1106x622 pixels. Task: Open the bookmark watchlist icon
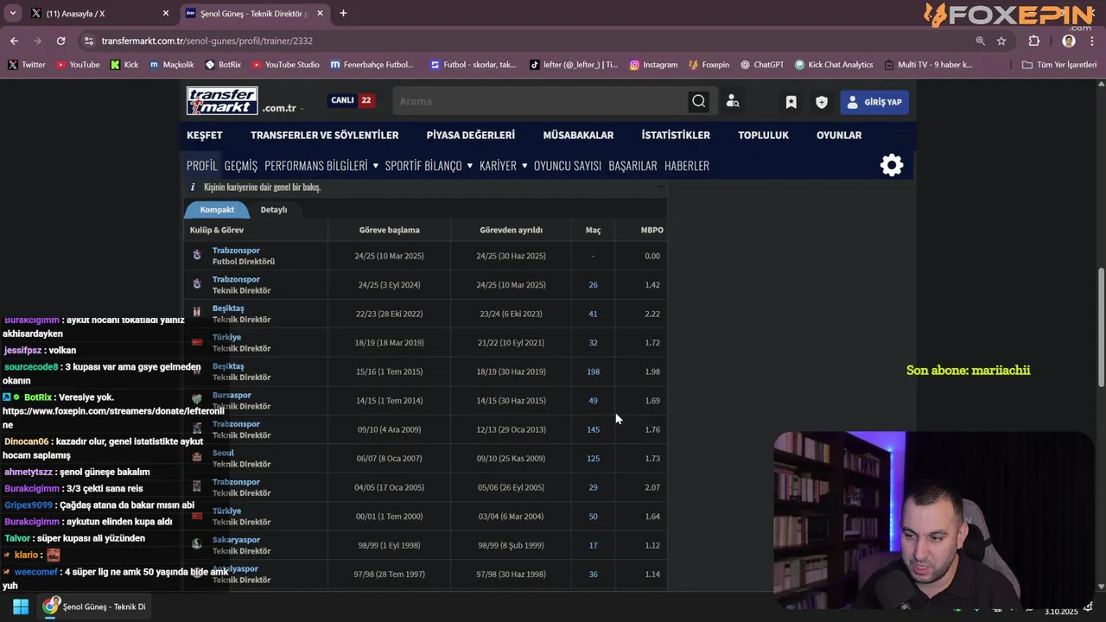(791, 102)
